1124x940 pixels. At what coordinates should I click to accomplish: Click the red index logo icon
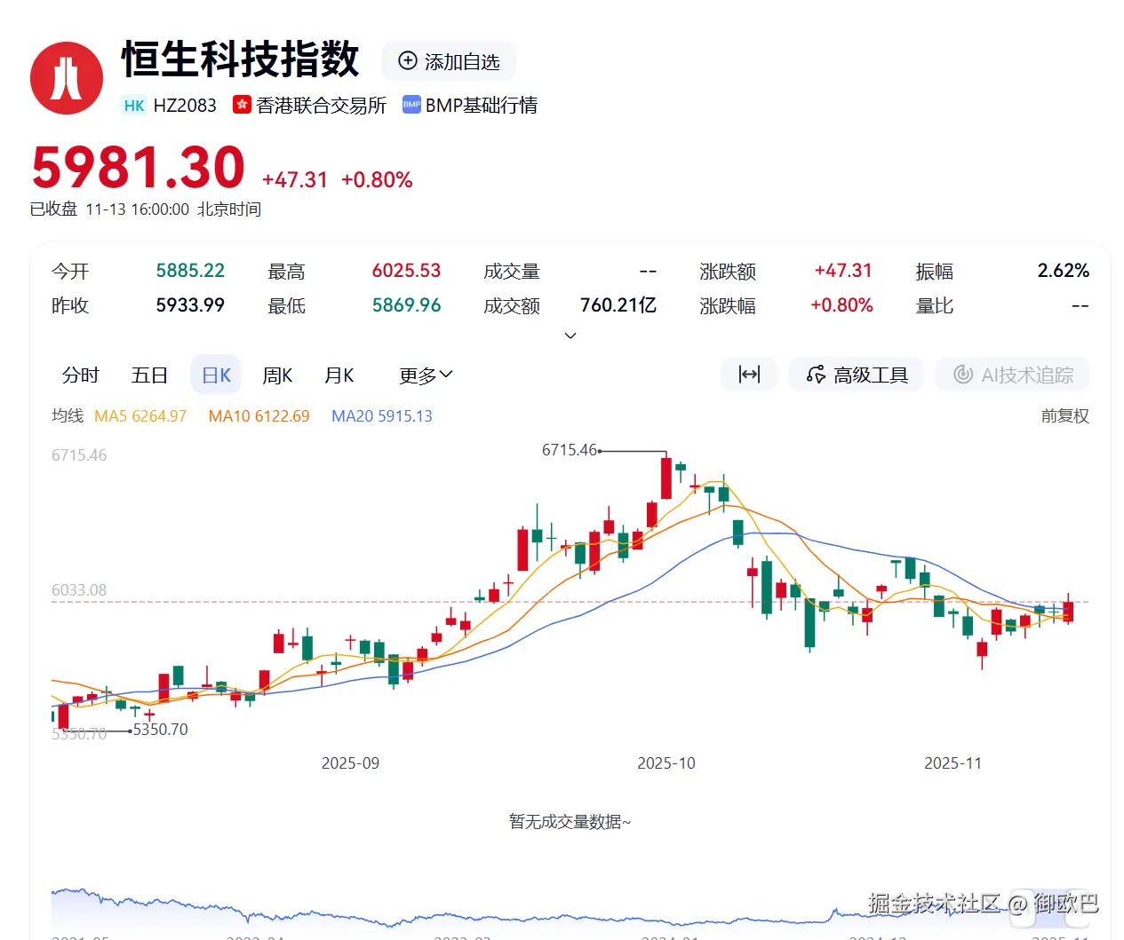(x=66, y=77)
